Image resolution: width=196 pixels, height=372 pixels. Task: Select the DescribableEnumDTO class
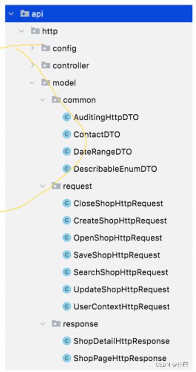[115, 169]
